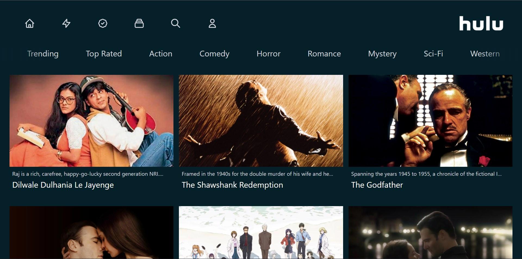
Task: Click the verified checkmark badge icon
Action: click(103, 23)
